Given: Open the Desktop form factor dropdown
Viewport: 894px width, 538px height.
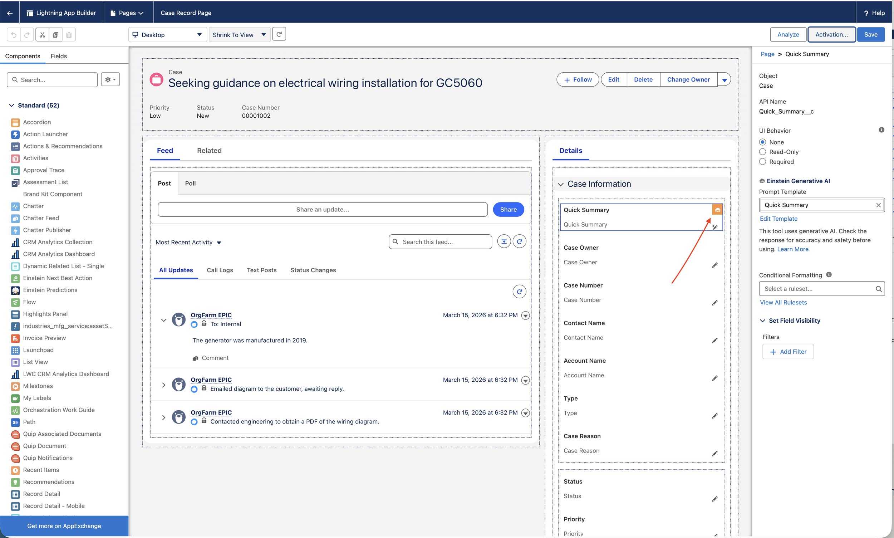Looking at the screenshot, I should [x=167, y=35].
